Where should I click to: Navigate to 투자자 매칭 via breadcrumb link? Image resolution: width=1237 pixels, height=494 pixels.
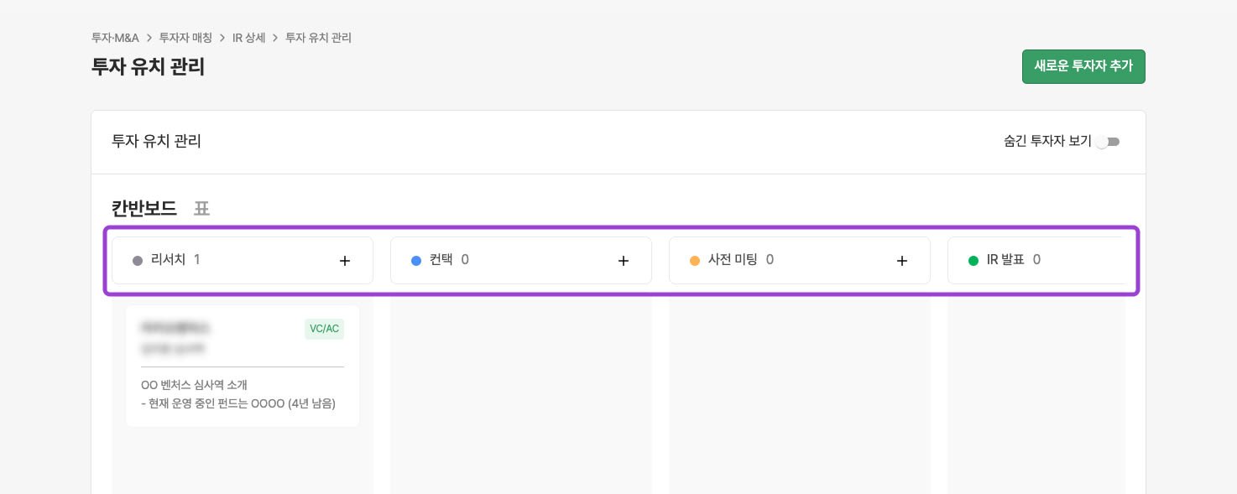coord(186,38)
